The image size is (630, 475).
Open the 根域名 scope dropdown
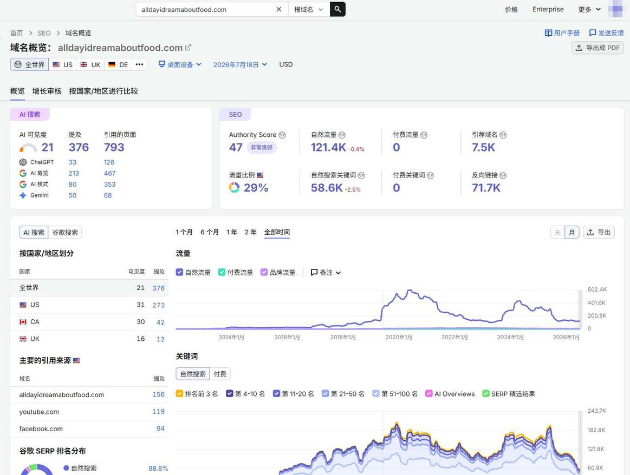309,9
